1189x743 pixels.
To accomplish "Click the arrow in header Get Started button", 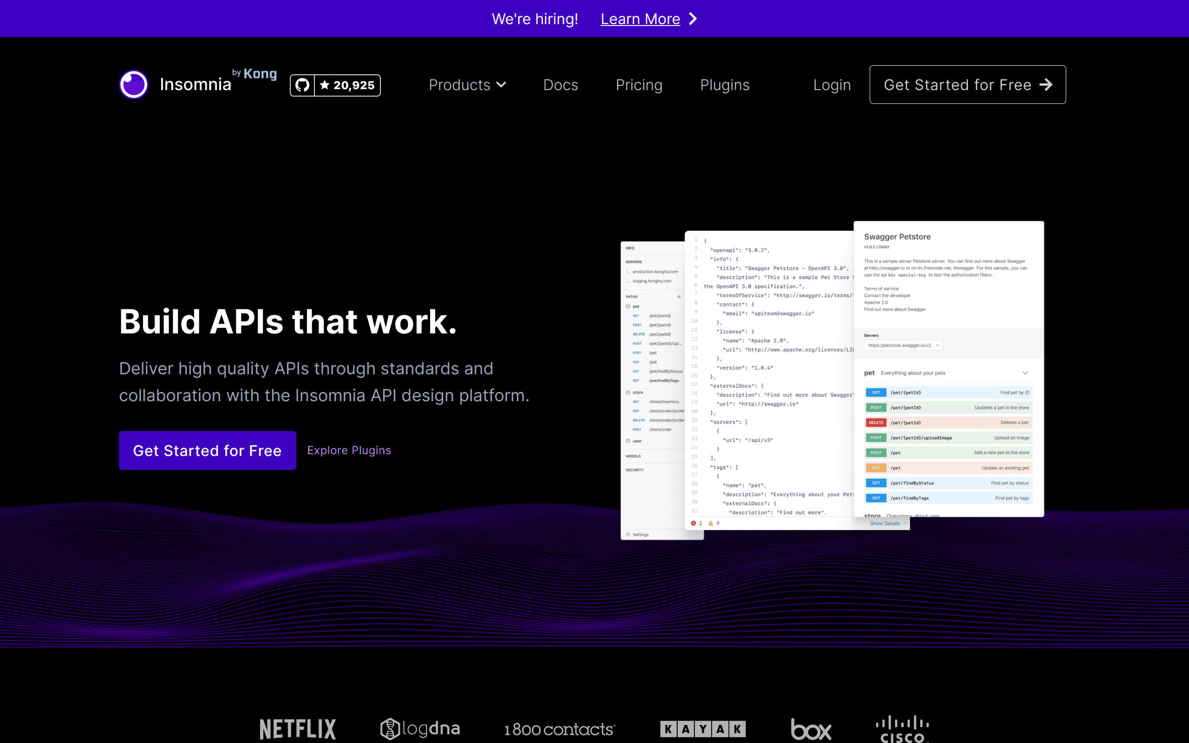I will (1045, 85).
